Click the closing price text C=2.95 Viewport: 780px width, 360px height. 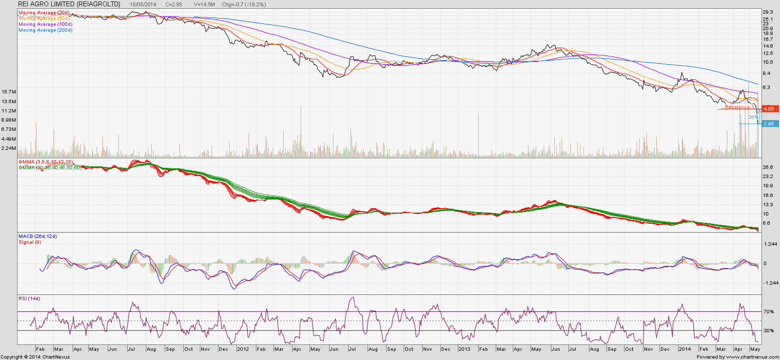tap(174, 4)
